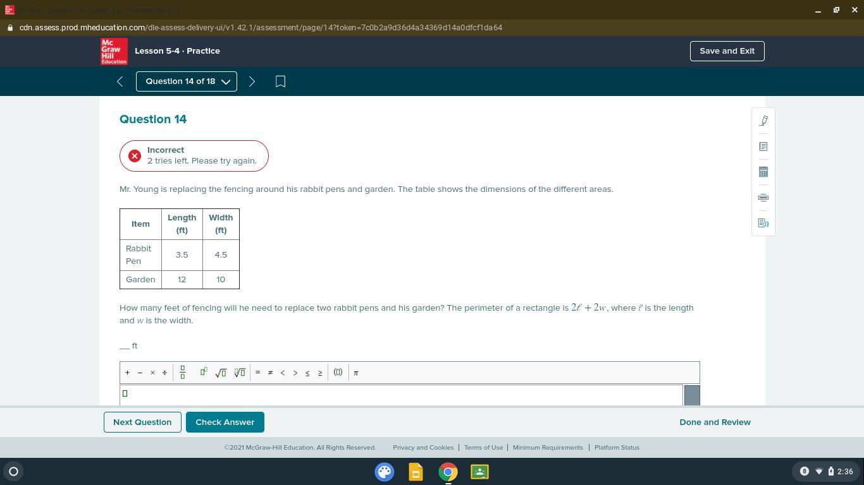
Task: Insert parentheses template
Action: [x=338, y=373]
